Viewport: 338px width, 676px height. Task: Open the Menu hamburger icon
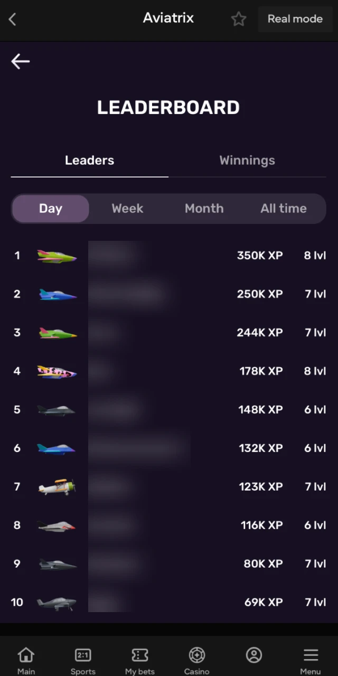coord(311,659)
